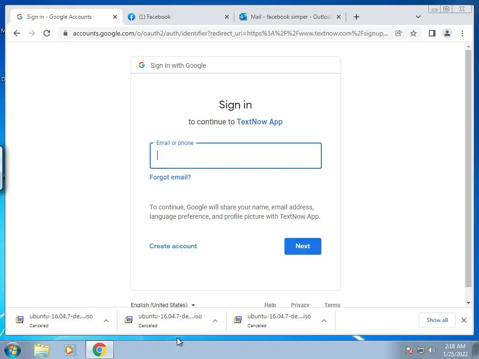
Task: Open a new tab with plus button
Action: pos(356,17)
